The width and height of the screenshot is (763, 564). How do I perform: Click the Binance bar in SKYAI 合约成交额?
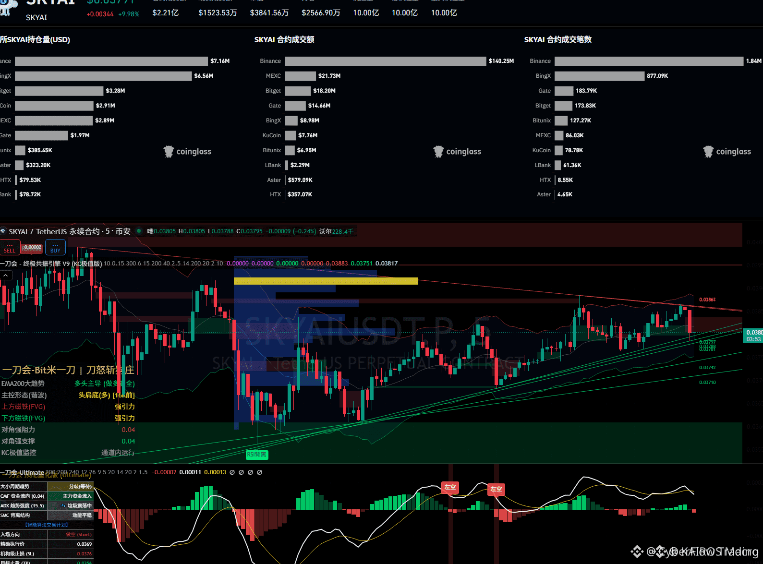tap(385, 61)
